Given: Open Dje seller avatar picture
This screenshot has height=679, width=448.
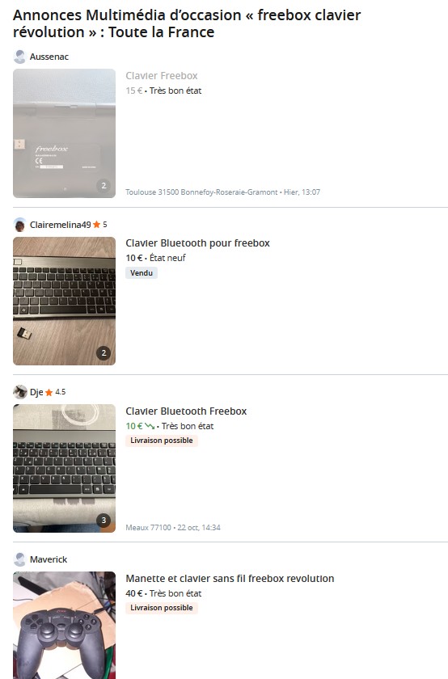Looking at the screenshot, I should (x=19, y=392).
